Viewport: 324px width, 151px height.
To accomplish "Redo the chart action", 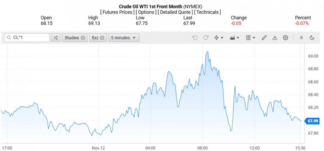I will [x=206, y=38].
